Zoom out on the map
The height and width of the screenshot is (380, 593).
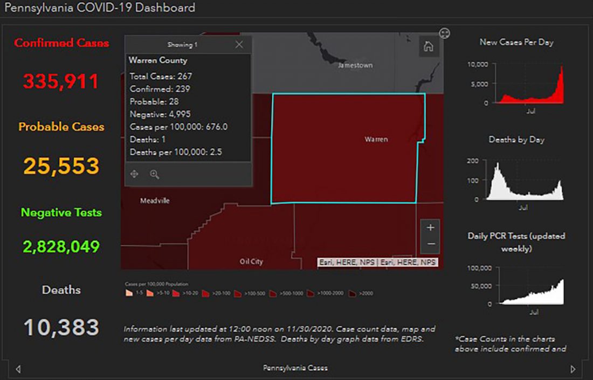coord(430,244)
